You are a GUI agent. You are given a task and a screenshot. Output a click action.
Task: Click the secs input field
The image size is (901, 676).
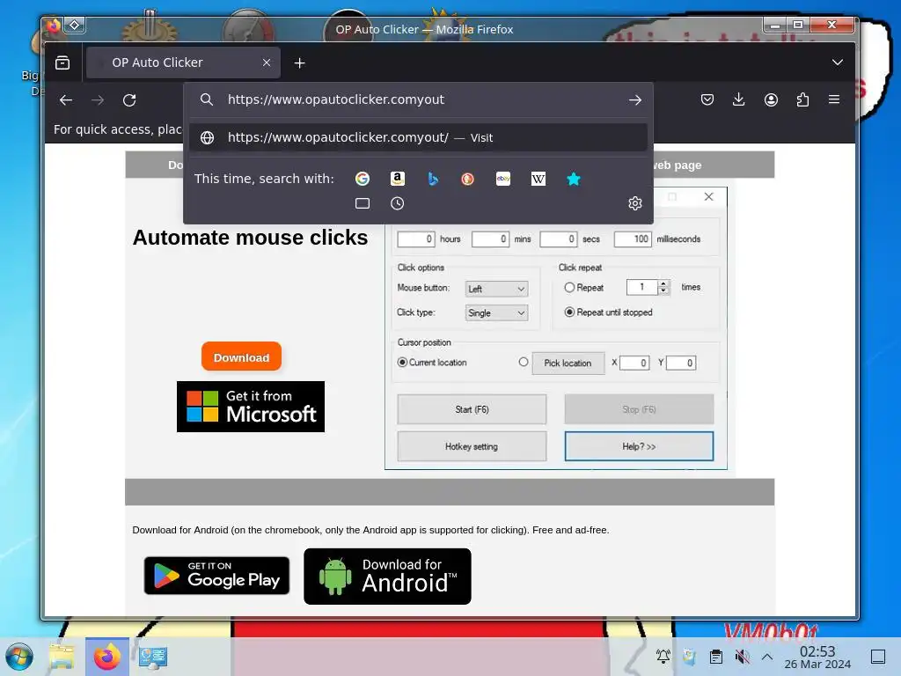tap(558, 239)
